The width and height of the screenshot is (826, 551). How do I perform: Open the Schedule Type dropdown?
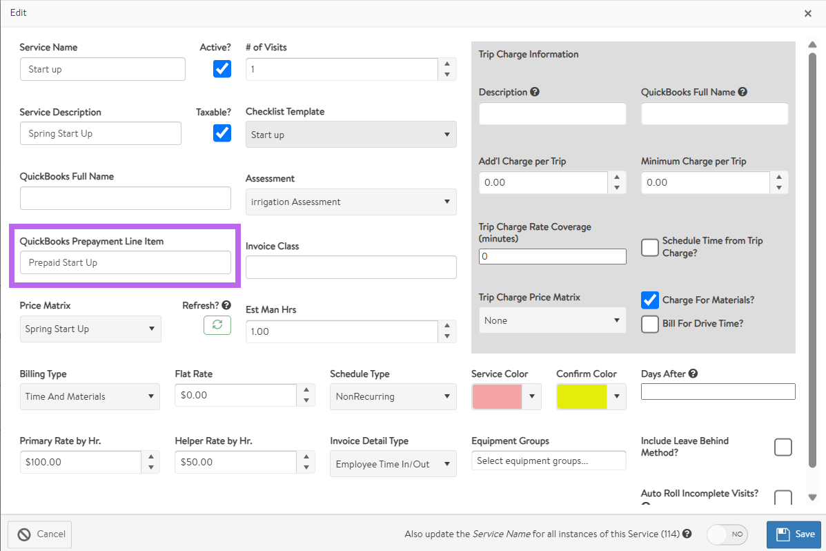tap(393, 396)
